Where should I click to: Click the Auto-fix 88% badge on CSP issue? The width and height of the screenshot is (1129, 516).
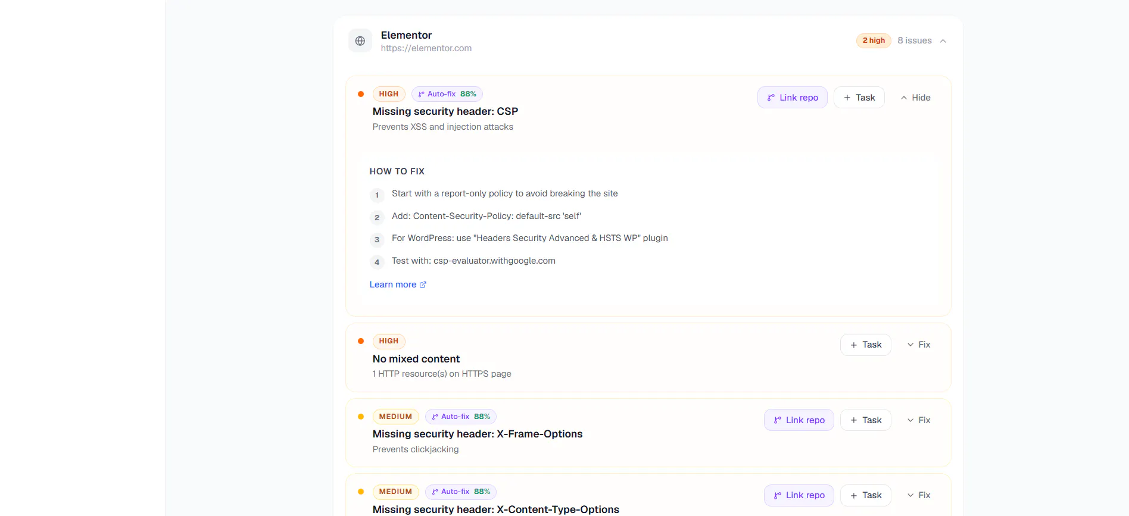click(x=447, y=94)
